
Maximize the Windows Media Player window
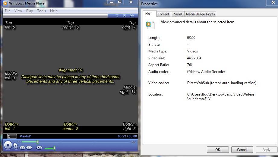tap(120, 2)
